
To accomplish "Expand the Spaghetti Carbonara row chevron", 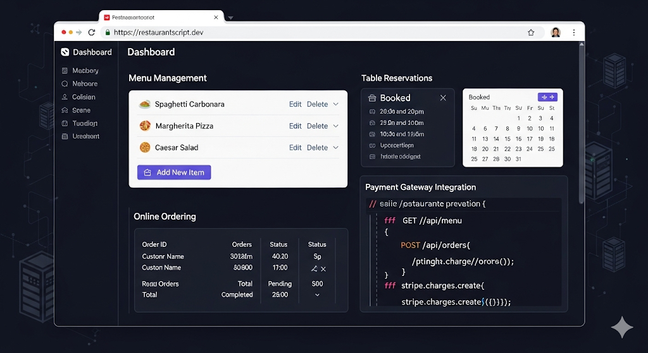I will click(x=335, y=104).
